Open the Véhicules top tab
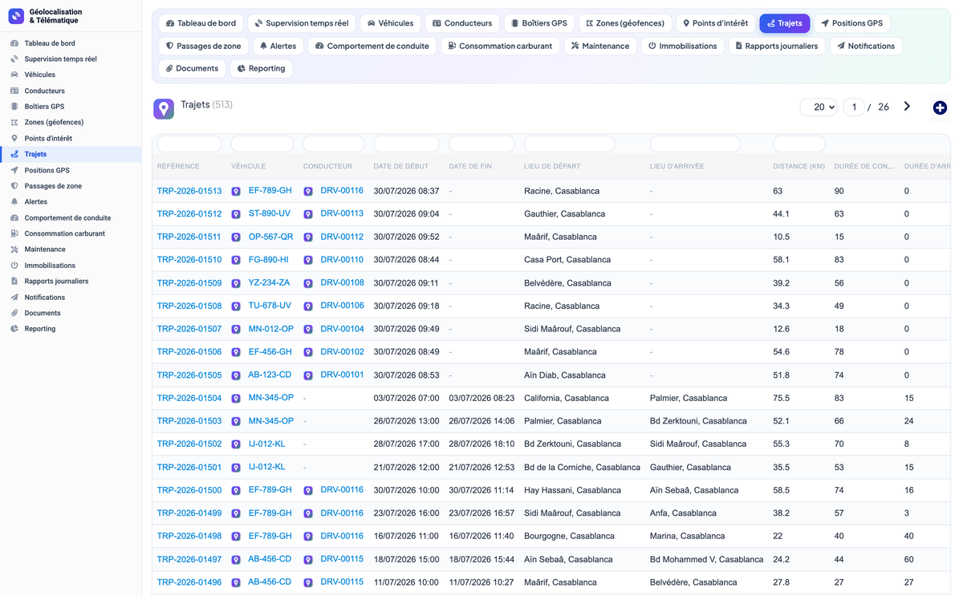This screenshot has width=963, height=596. coord(390,23)
